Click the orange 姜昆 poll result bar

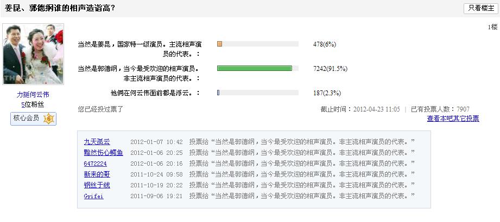[219, 44]
